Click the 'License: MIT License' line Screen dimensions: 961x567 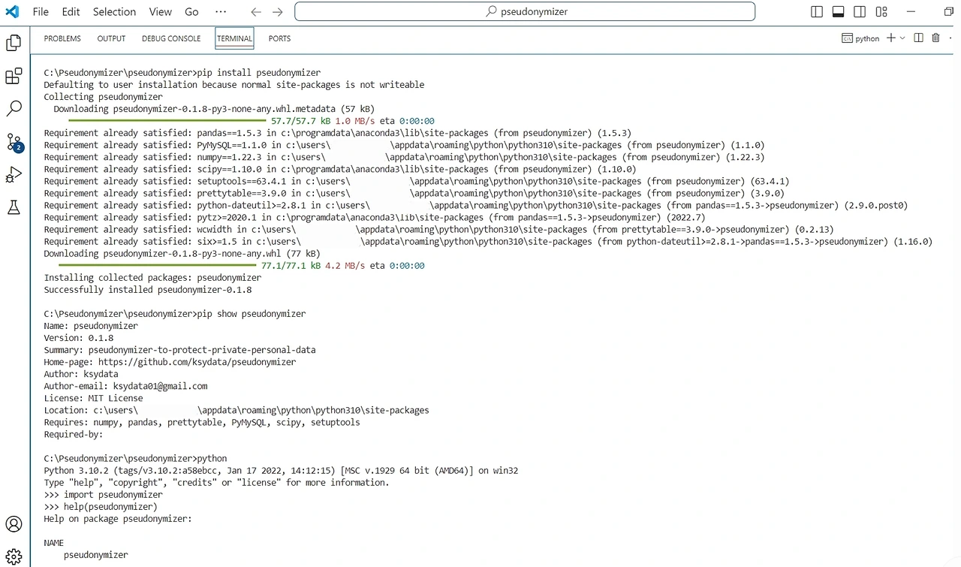tap(93, 398)
